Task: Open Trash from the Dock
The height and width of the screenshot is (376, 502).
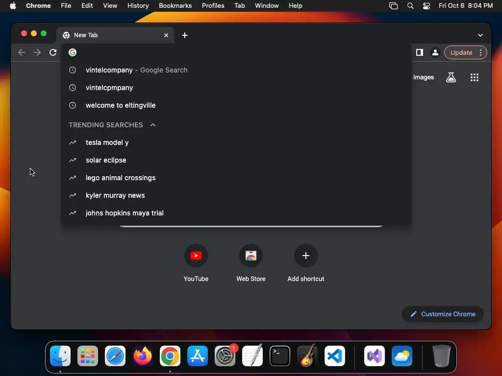Action: point(442,356)
